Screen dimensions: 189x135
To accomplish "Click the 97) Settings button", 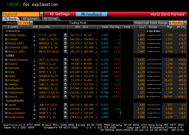I will click(x=60, y=14).
